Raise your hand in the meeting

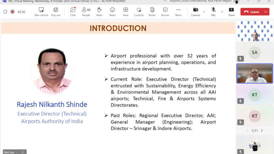click(99, 11)
